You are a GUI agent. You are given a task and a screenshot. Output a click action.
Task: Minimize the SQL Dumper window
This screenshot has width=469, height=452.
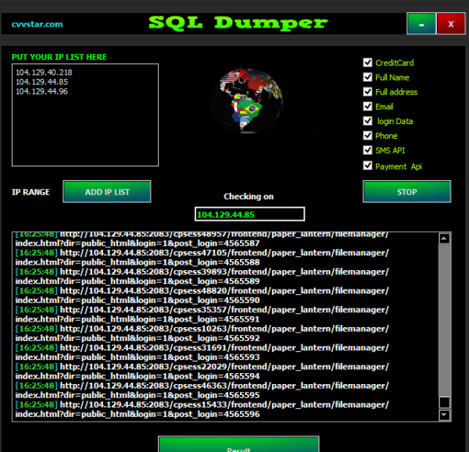tap(421, 24)
